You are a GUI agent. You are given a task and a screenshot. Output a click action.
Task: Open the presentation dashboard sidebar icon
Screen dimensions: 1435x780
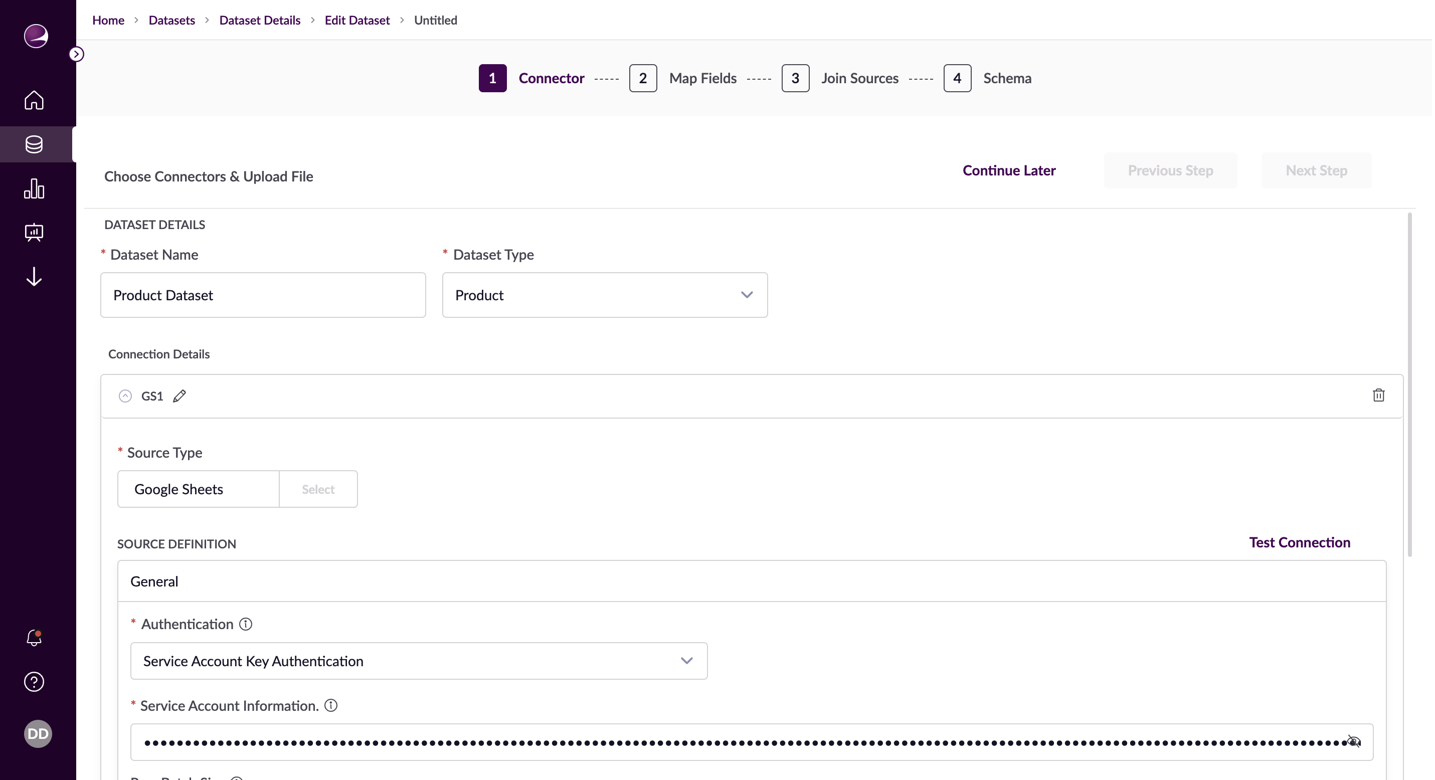(34, 232)
